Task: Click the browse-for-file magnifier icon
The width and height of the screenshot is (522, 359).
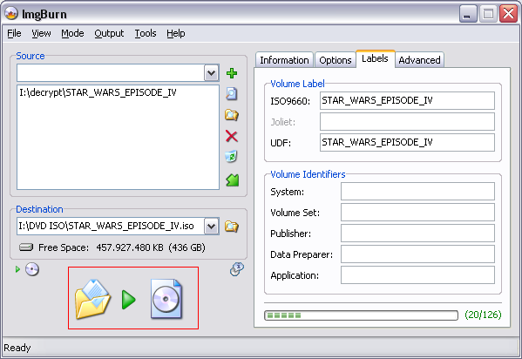Action: coord(232,94)
